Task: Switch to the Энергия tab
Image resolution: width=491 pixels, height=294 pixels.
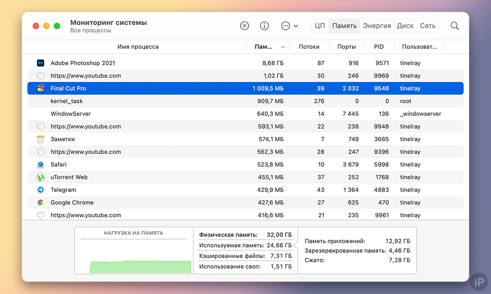Action: tap(377, 26)
